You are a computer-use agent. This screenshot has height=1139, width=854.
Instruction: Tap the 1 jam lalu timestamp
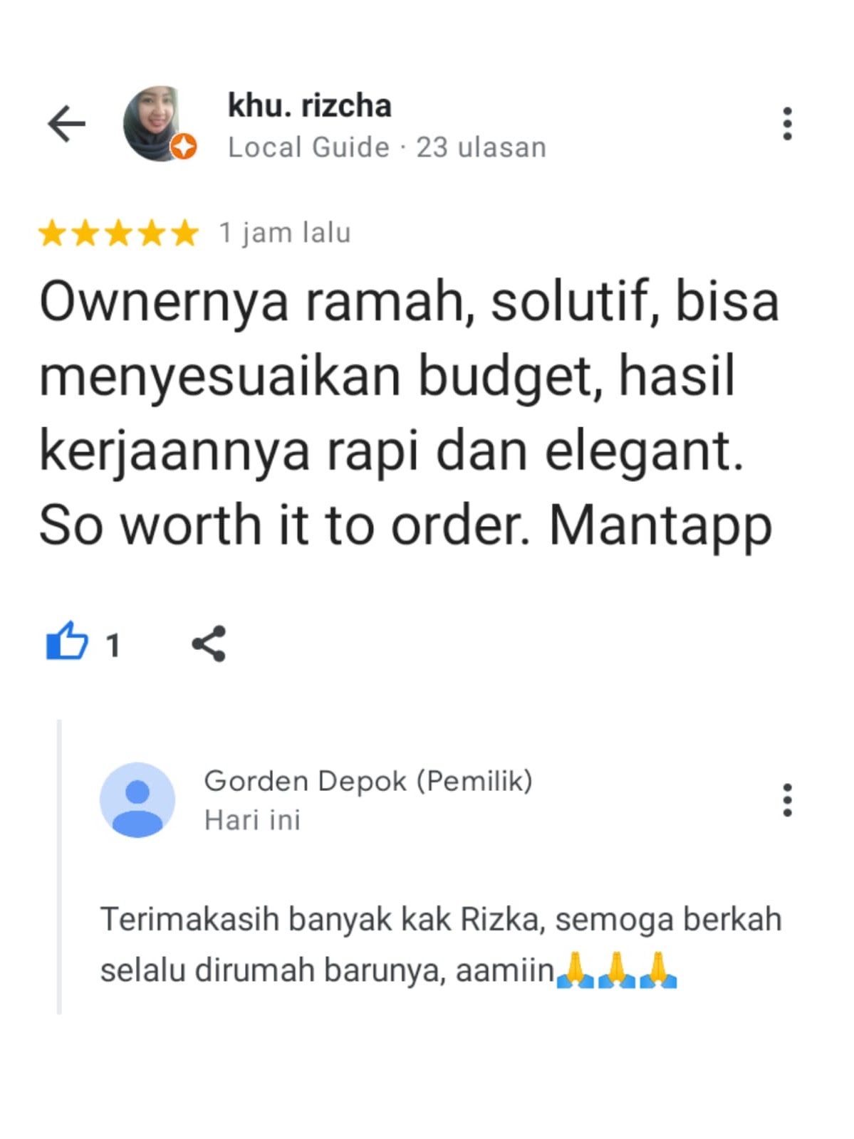pyautogui.click(x=285, y=233)
